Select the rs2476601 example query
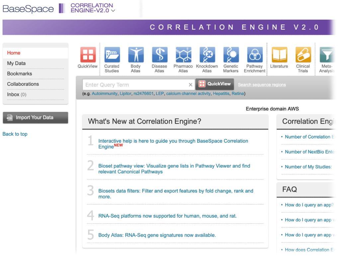This screenshot has height=256, width=340. point(143,93)
